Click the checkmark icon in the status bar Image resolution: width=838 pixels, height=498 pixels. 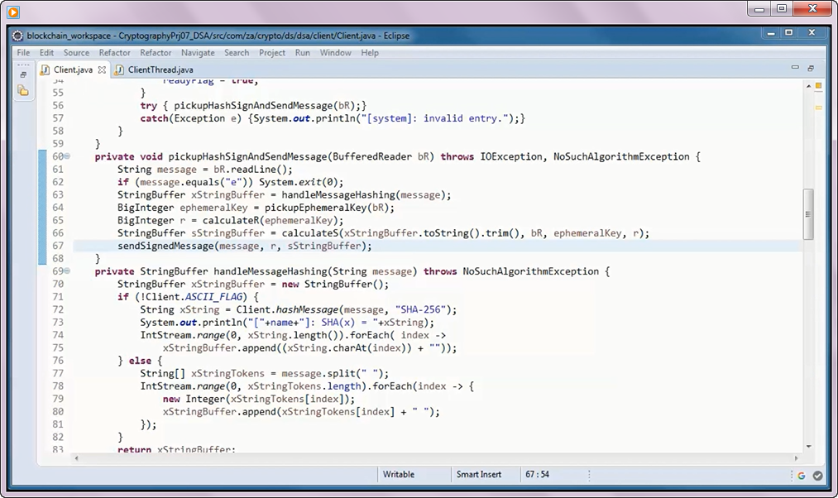tap(817, 476)
